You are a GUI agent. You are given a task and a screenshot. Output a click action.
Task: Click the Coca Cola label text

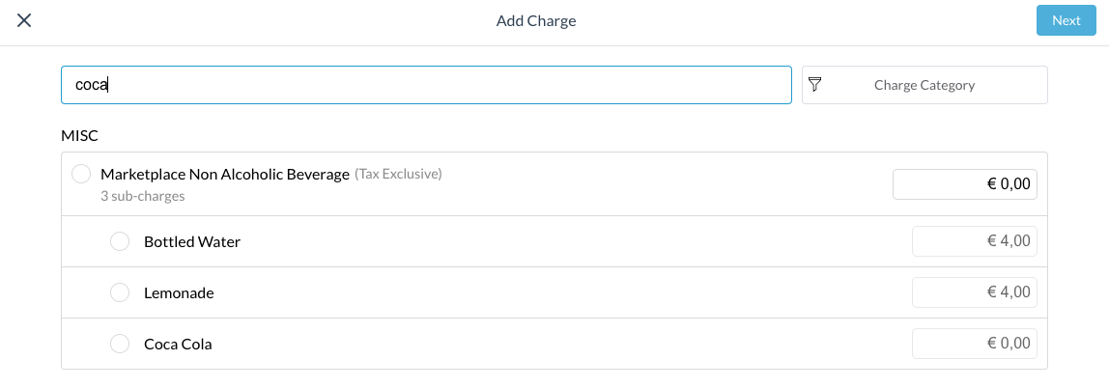[178, 344]
